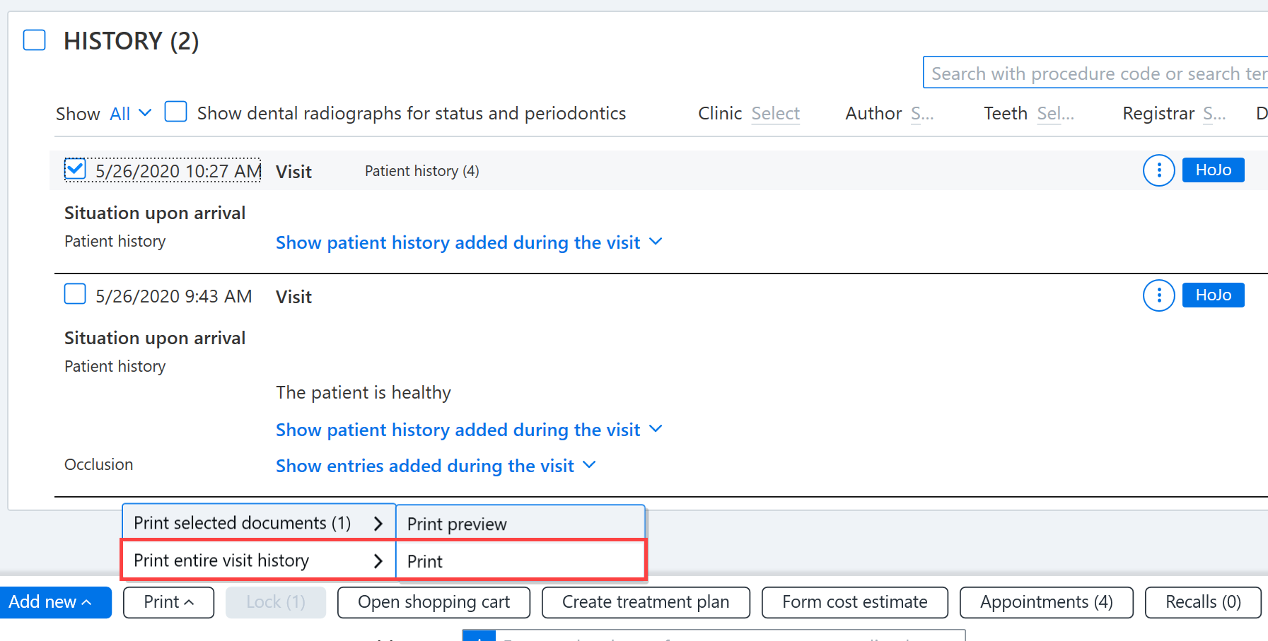Click Create treatment plan button

pos(646,602)
